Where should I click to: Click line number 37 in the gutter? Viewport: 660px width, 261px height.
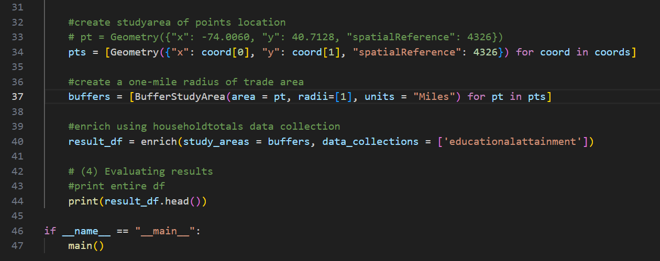pos(18,97)
